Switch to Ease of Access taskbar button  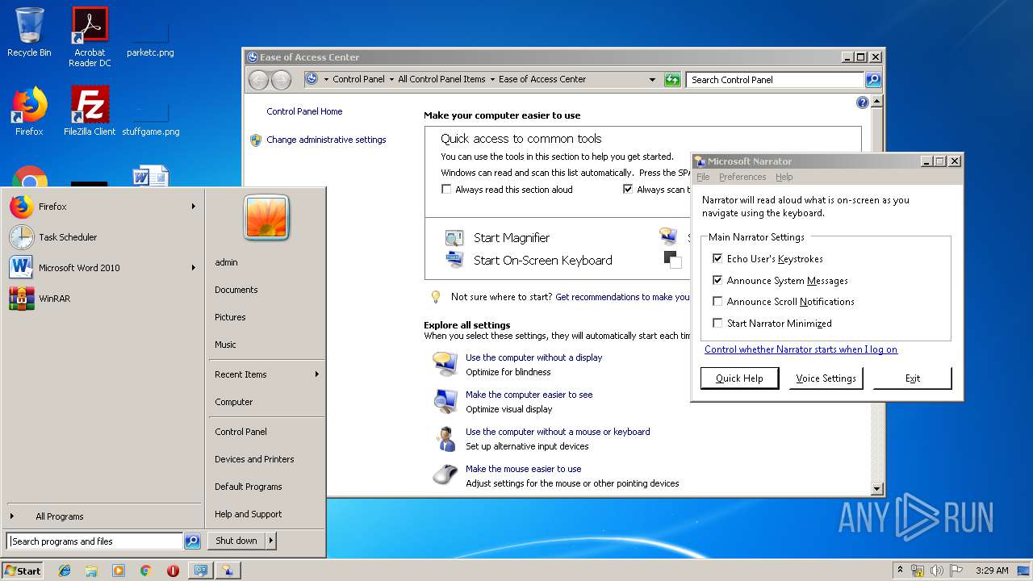pyautogui.click(x=200, y=571)
